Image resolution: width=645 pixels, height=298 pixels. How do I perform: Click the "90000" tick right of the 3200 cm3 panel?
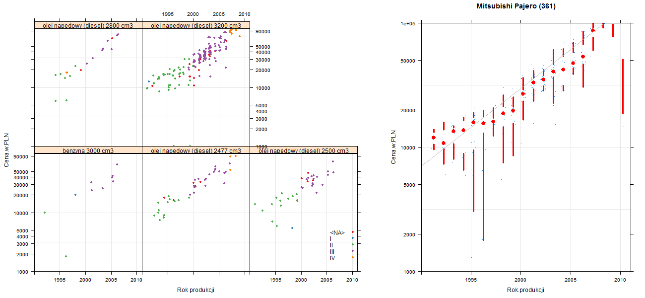coord(262,31)
